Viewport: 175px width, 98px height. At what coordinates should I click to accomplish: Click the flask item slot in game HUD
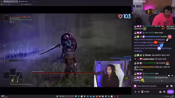click(13, 79)
